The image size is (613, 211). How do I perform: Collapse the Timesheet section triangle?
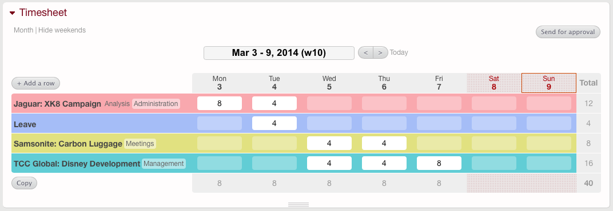[x=12, y=13]
